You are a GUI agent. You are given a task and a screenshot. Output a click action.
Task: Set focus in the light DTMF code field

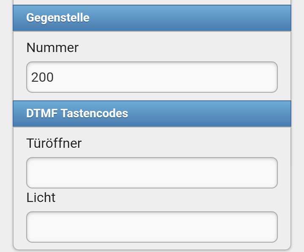[152, 227]
